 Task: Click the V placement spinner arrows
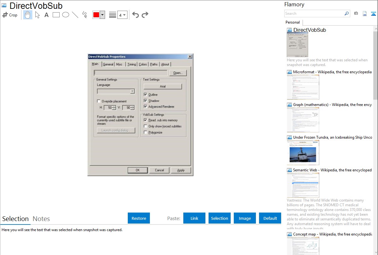click(132, 108)
